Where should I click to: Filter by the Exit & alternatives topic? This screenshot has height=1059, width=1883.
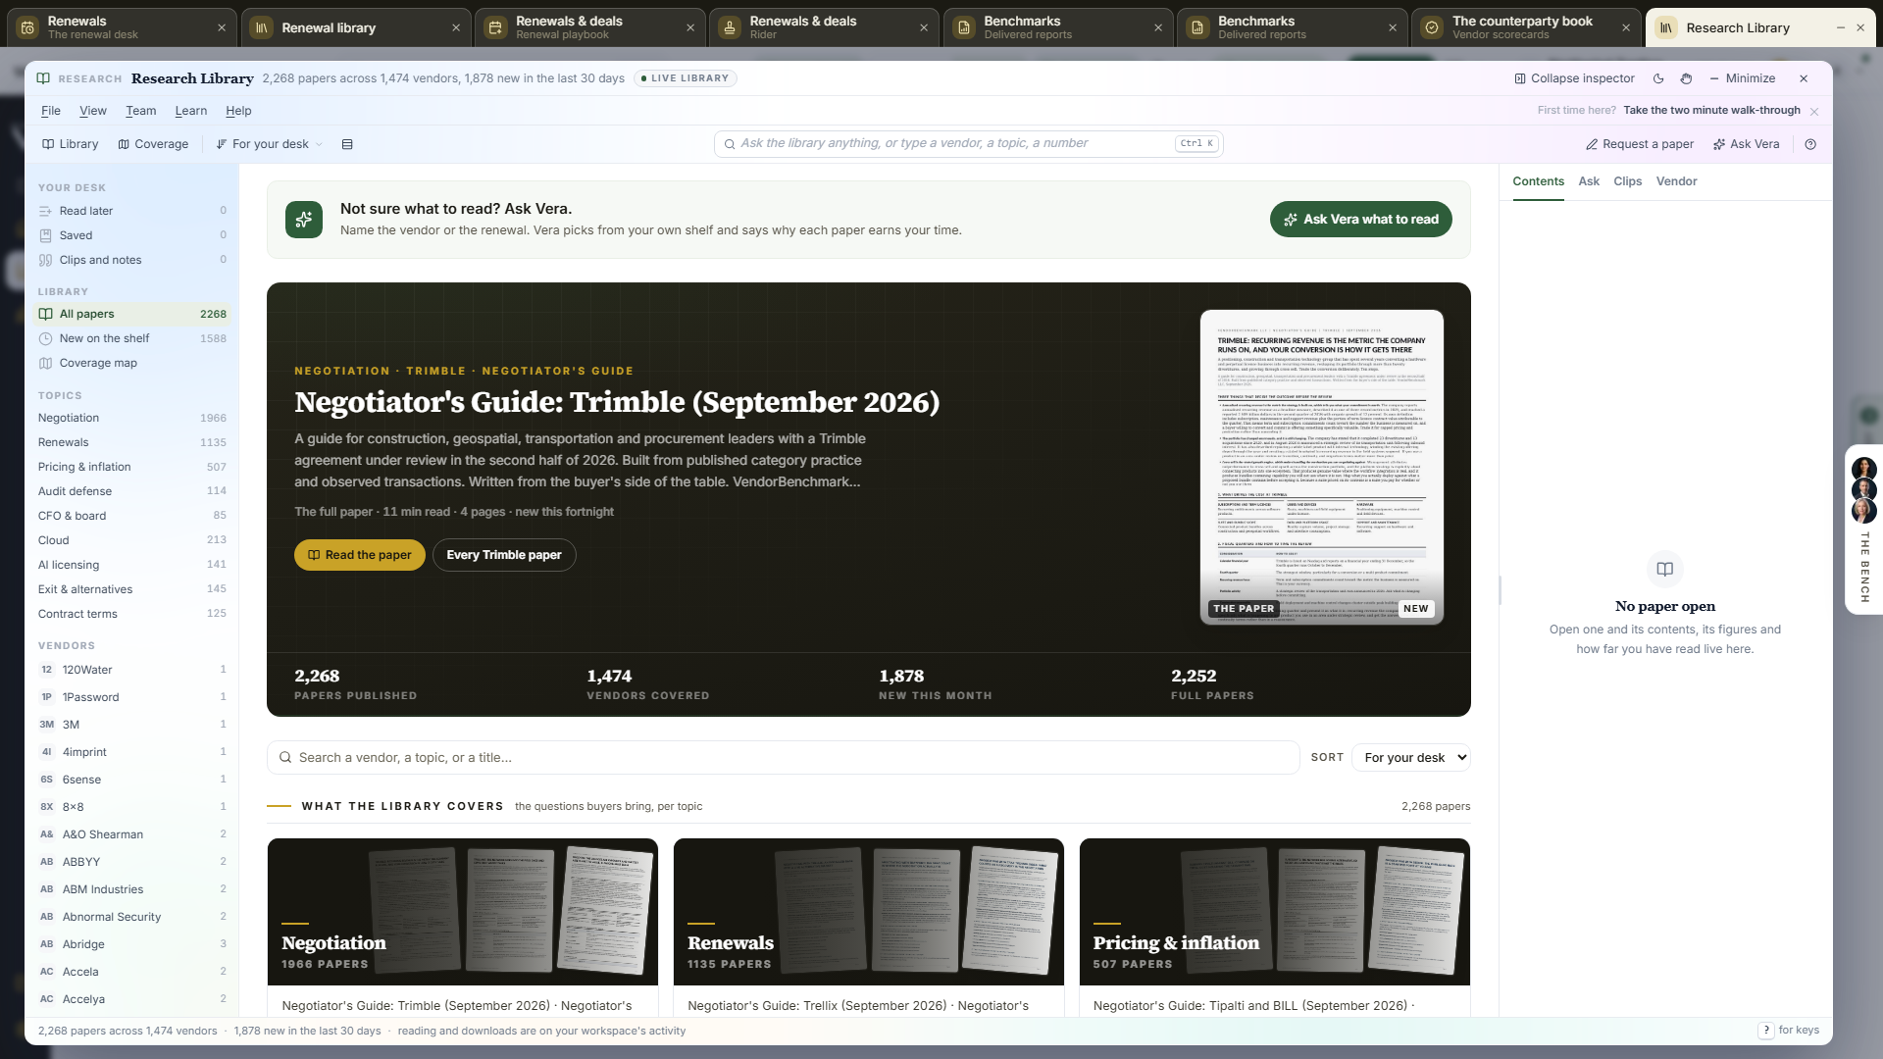coord(132,589)
